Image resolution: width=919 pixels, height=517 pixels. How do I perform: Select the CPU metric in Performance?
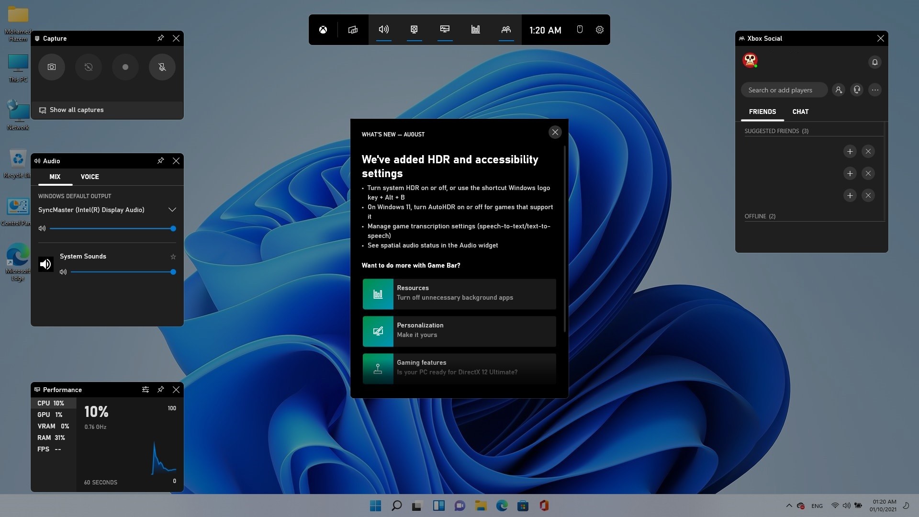pos(53,403)
